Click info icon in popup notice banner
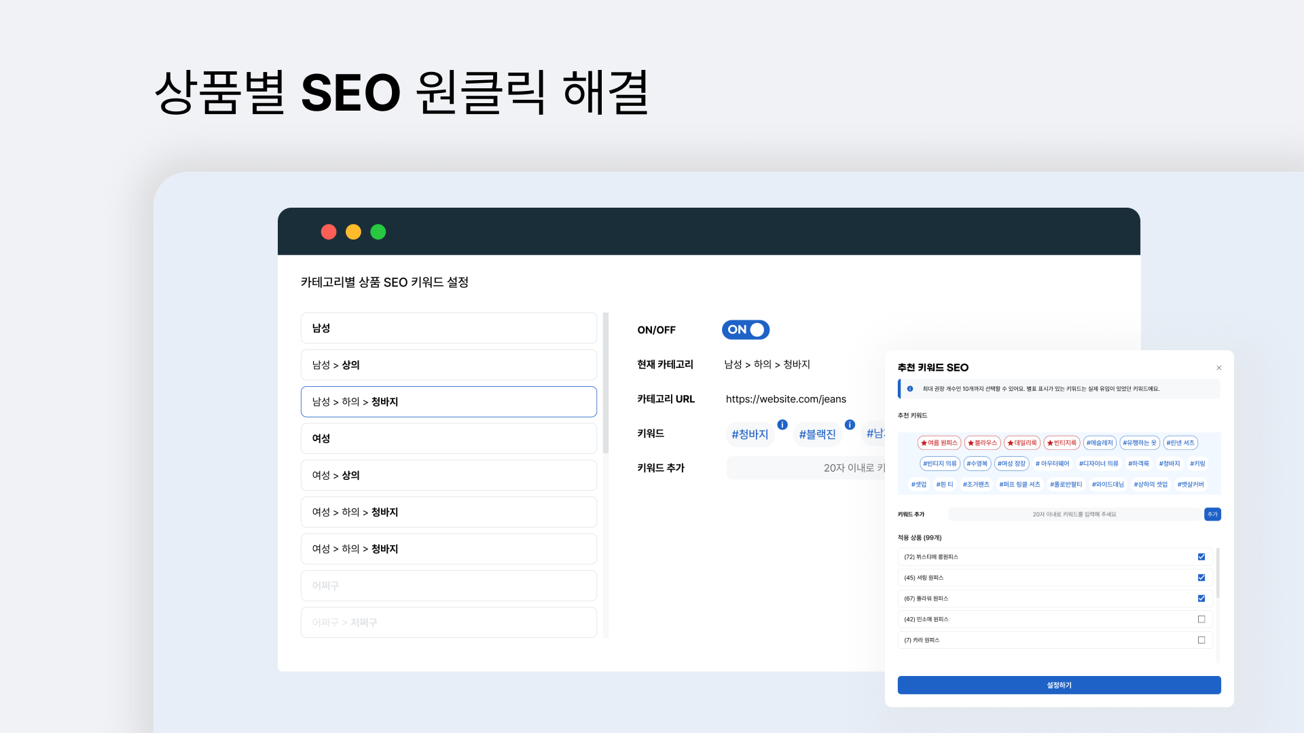Image resolution: width=1304 pixels, height=733 pixels. click(x=910, y=389)
